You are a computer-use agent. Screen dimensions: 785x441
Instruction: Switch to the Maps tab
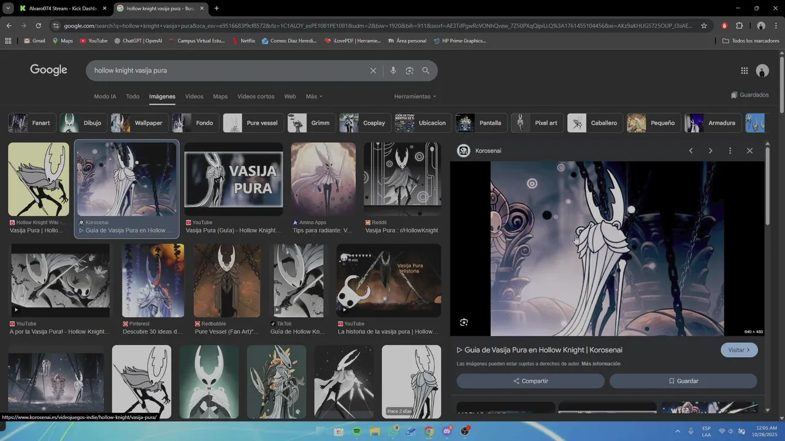coord(220,97)
